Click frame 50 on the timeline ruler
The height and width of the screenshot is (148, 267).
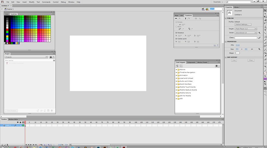click(x=80, y=122)
